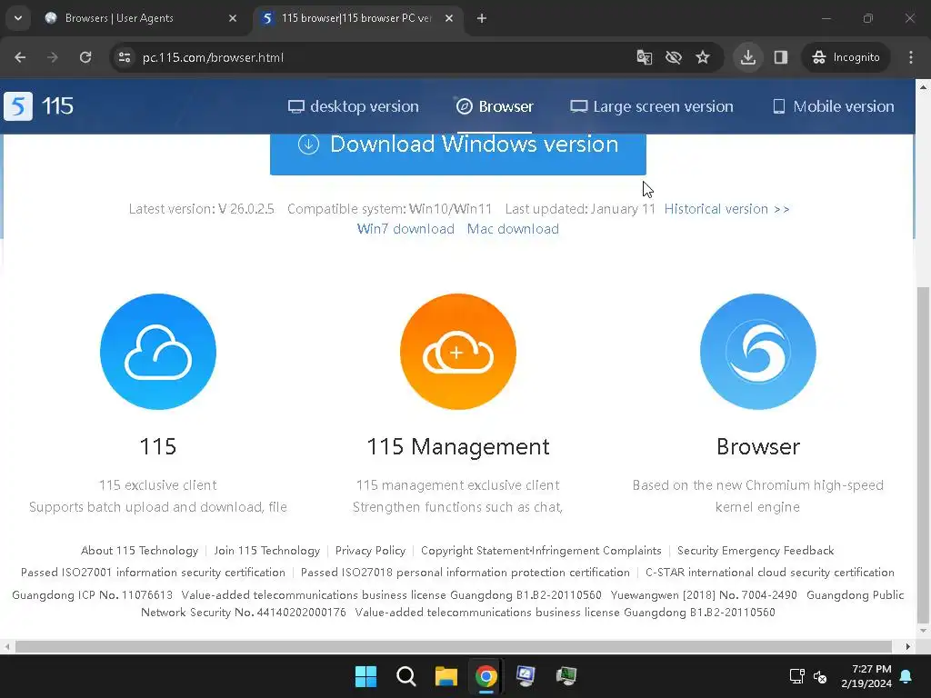Go back with browser back arrow
This screenshot has height=698, width=931.
pos(20,57)
